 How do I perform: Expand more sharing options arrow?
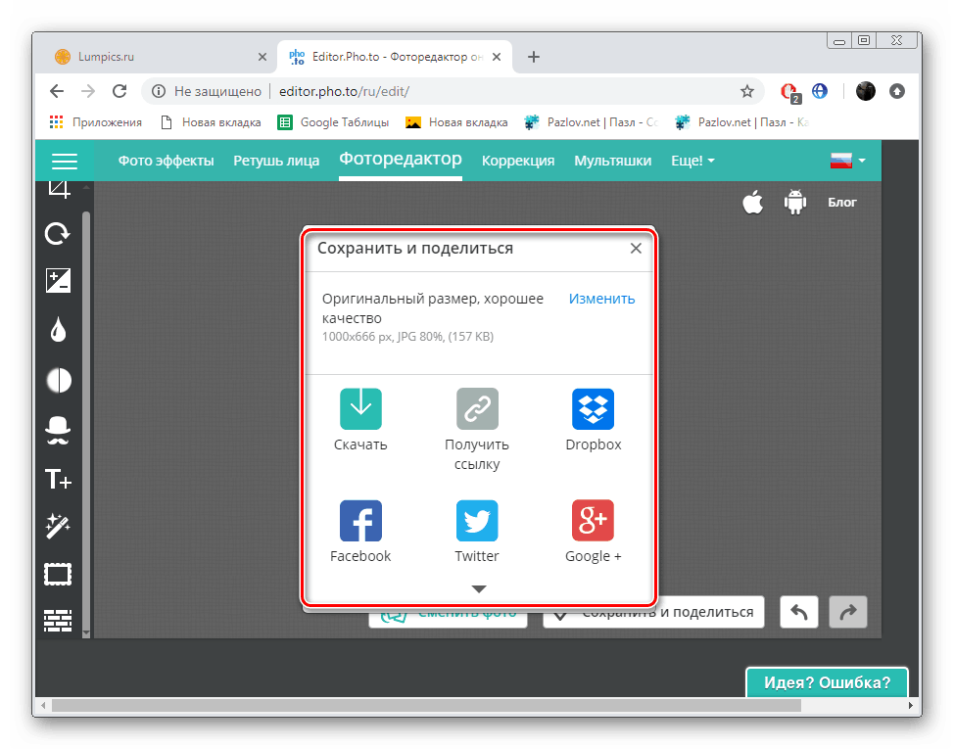(x=479, y=589)
